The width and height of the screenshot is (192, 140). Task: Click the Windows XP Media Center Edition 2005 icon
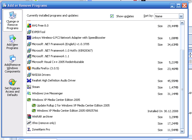tap(29, 100)
